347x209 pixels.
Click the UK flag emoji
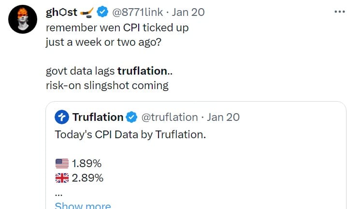(x=62, y=178)
